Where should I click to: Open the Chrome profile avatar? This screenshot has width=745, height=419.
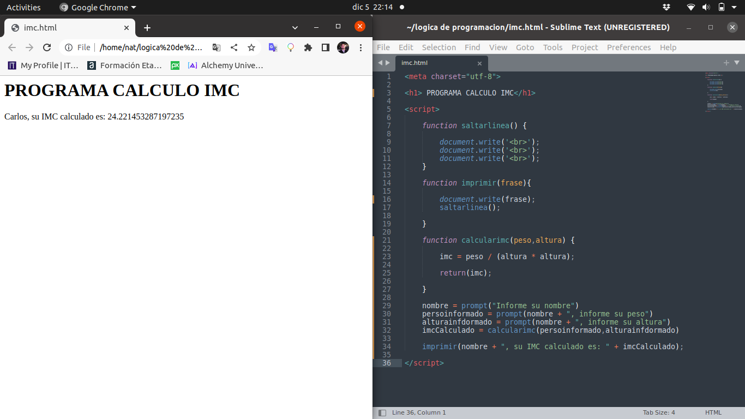coord(343,47)
